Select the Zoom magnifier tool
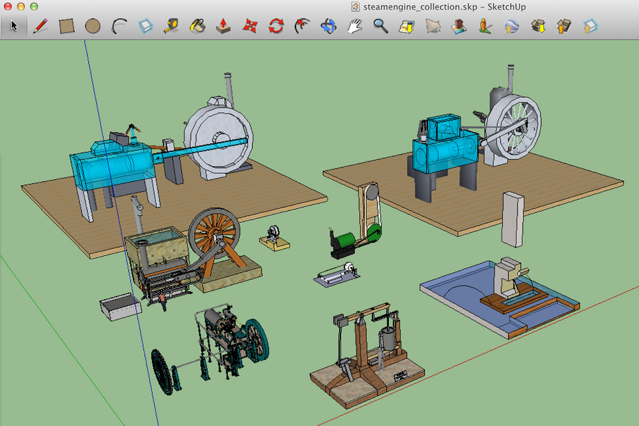639x426 pixels. pyautogui.click(x=381, y=26)
